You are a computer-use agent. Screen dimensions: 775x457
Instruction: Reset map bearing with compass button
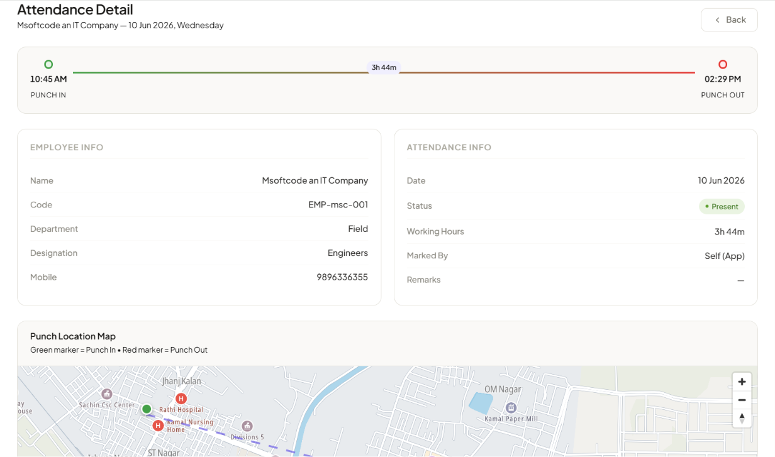(742, 418)
